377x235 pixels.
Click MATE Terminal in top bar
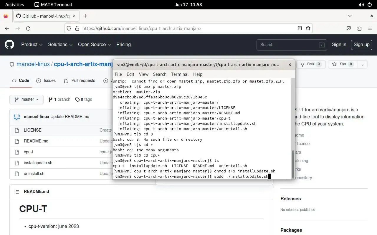[x=53, y=4]
